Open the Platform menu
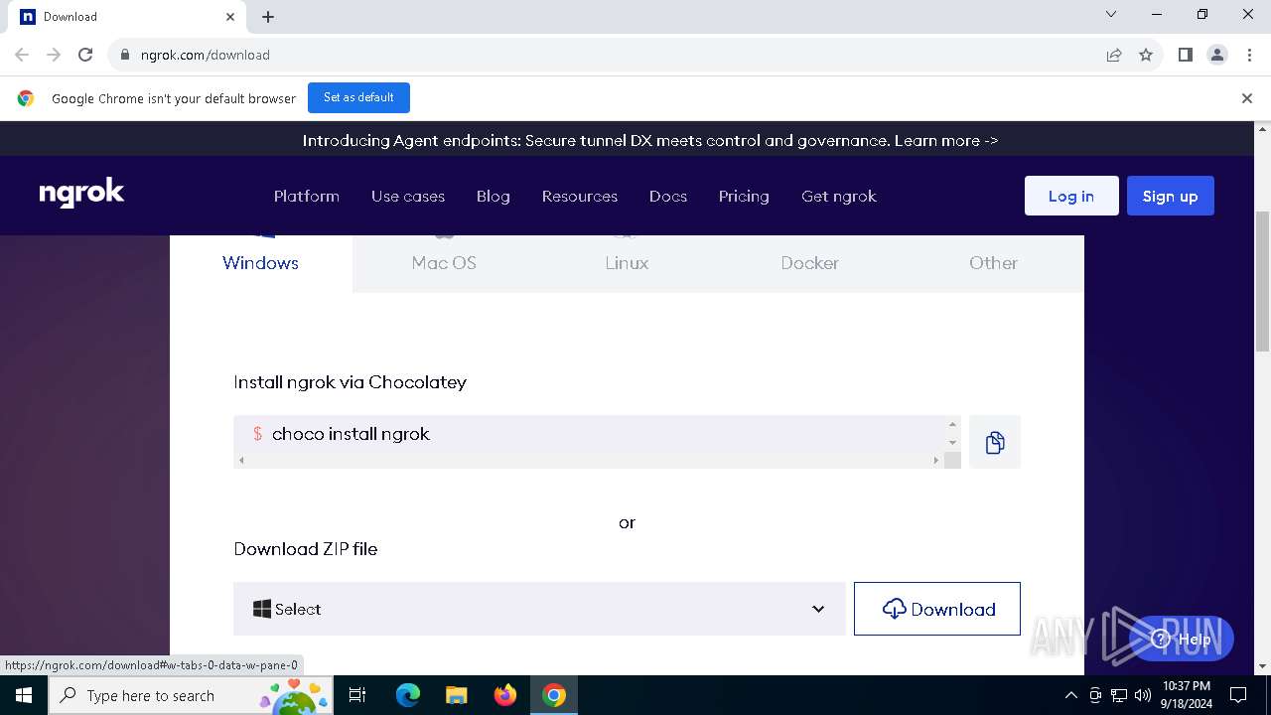 click(307, 196)
